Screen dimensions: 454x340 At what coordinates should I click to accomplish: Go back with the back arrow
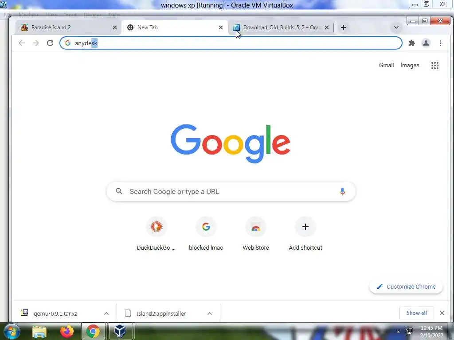point(22,43)
